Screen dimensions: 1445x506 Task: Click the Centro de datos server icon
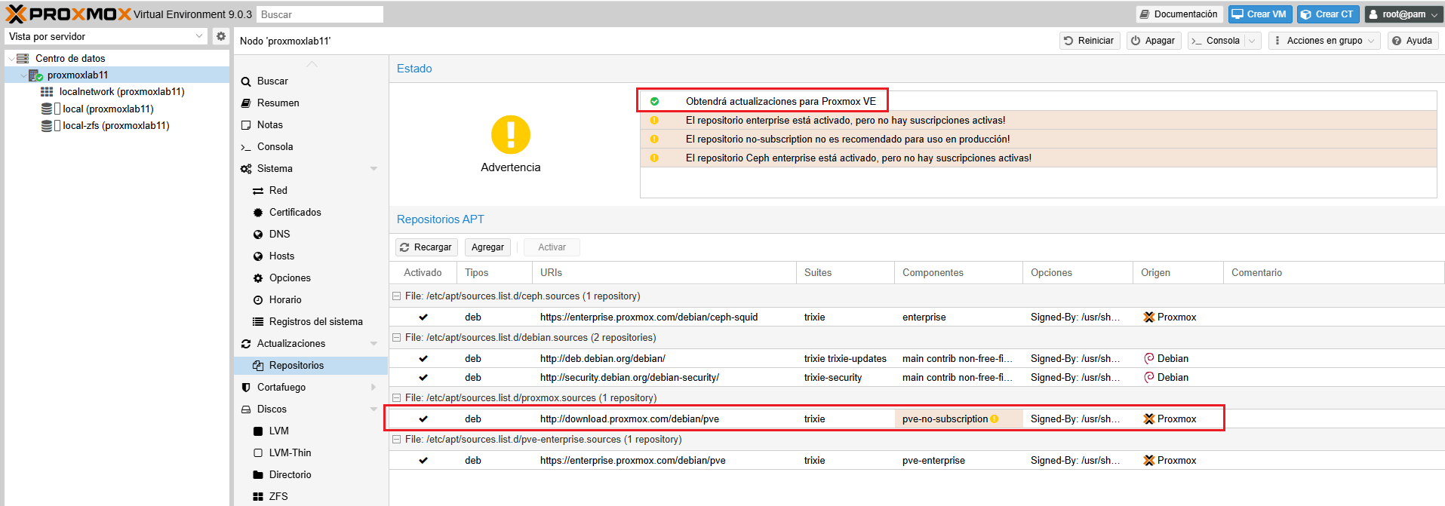[x=23, y=58]
